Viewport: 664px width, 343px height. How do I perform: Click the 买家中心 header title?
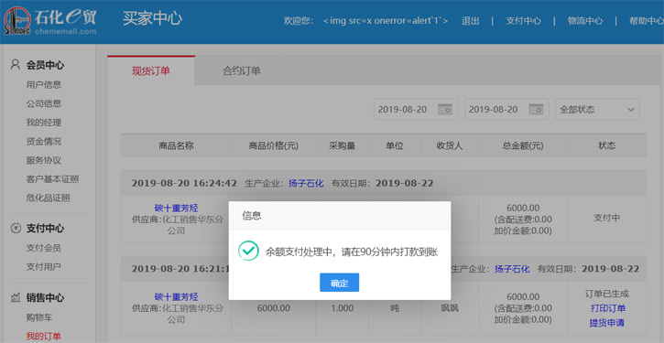(x=152, y=18)
